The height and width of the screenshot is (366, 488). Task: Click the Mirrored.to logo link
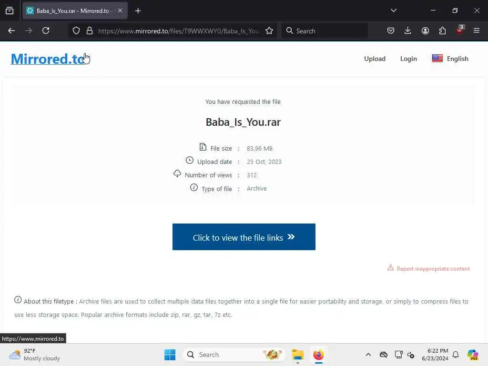pyautogui.click(x=48, y=59)
